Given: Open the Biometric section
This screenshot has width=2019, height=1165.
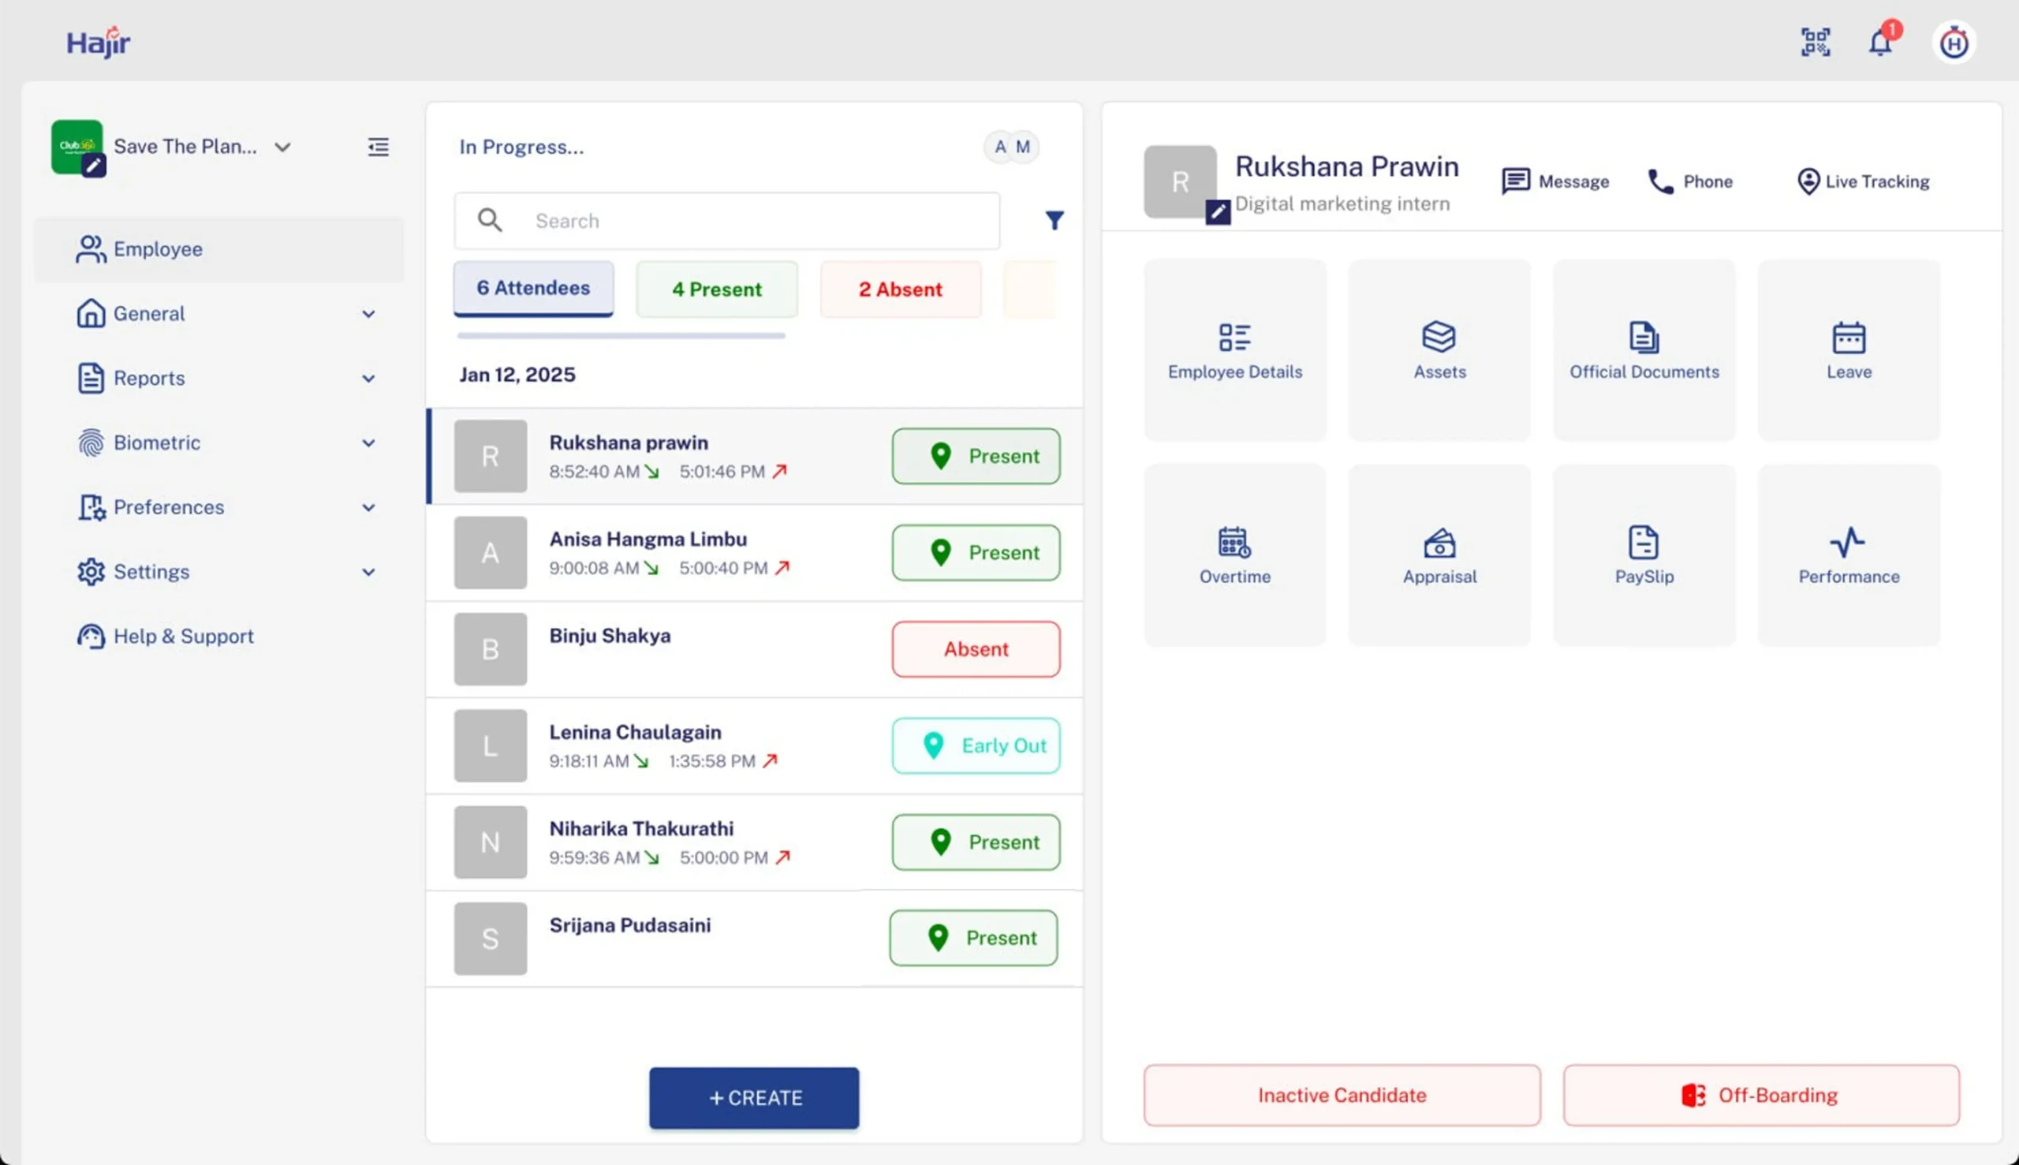Looking at the screenshot, I should (157, 442).
